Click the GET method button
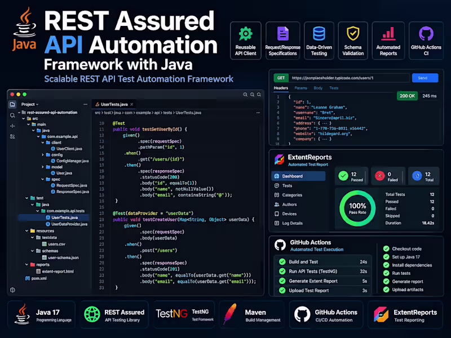The image size is (451, 338). (281, 78)
